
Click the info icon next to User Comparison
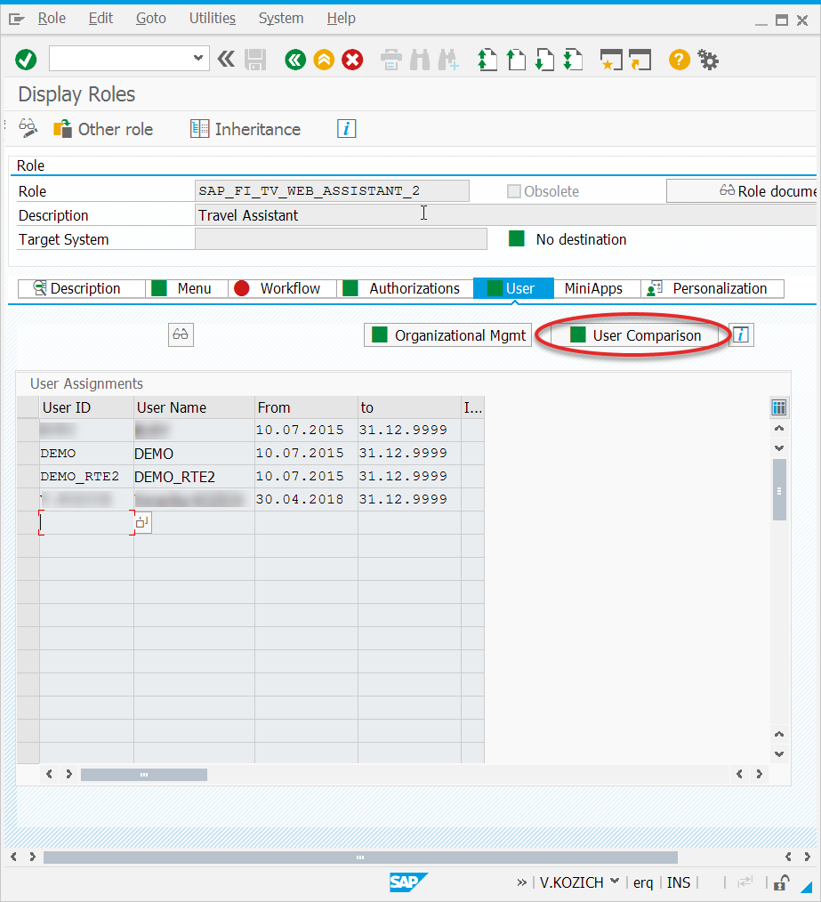[741, 334]
